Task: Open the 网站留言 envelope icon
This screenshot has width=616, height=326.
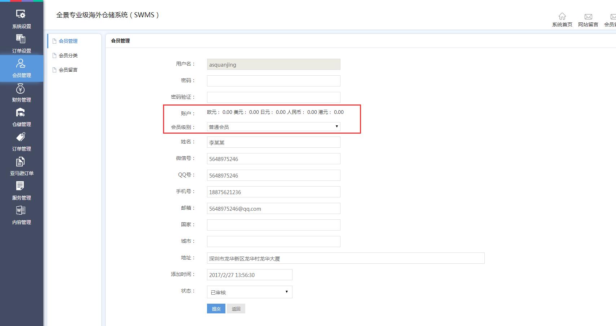Action: click(588, 16)
